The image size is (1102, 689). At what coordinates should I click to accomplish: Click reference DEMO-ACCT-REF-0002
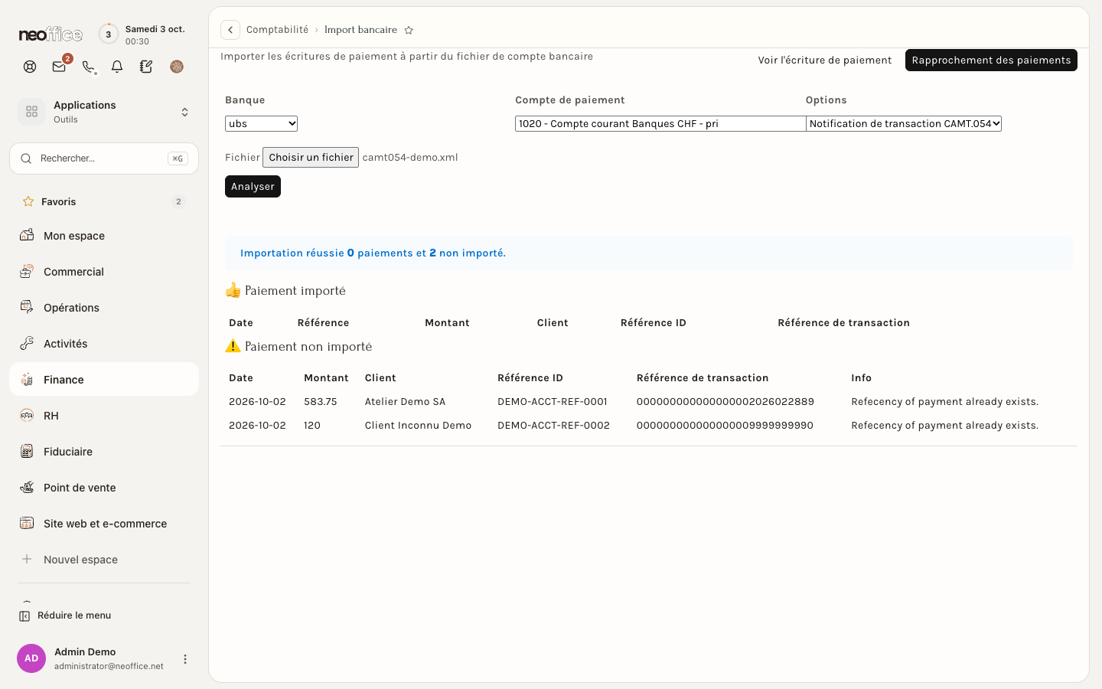pyautogui.click(x=553, y=426)
